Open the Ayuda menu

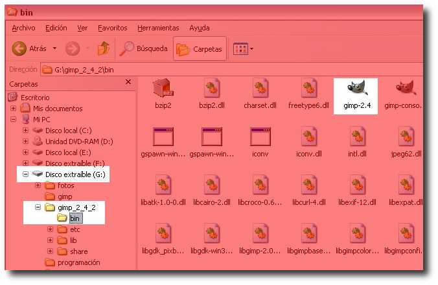tap(200, 28)
